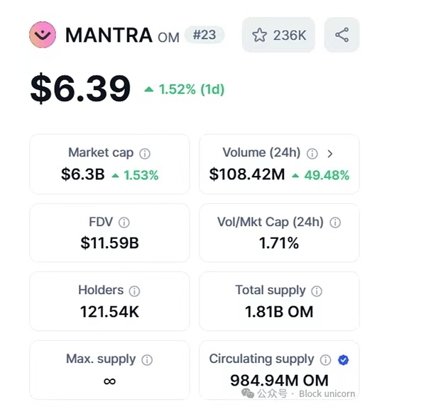
Task: Click the OM ticker symbol label
Action: pyautogui.click(x=168, y=37)
